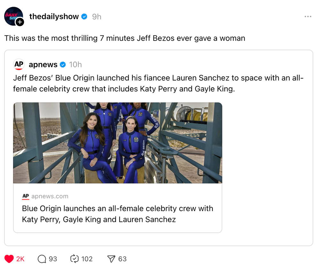The width and height of the screenshot is (320, 266).
Task: Open the apnews.com link domain
Action: pyautogui.click(x=50, y=196)
